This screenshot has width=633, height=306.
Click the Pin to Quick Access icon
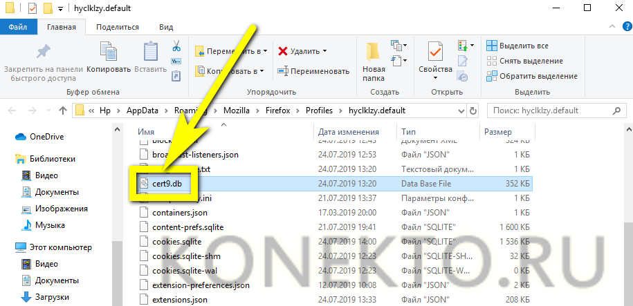(x=42, y=52)
